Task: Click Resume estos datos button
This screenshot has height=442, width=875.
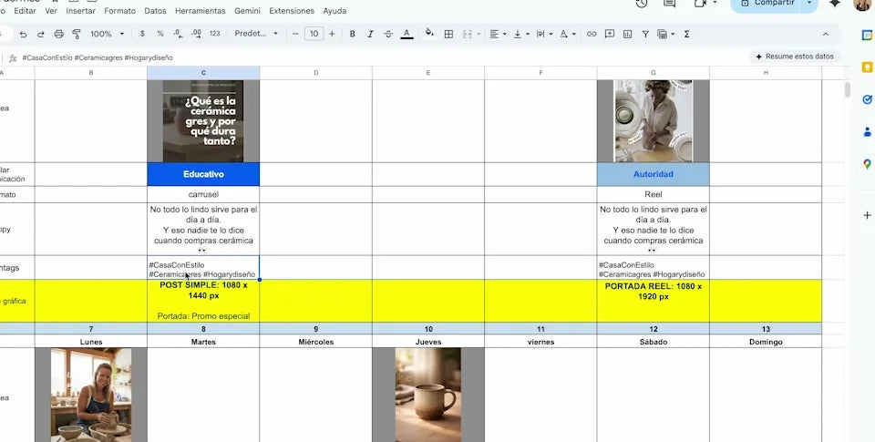Action: click(x=795, y=57)
